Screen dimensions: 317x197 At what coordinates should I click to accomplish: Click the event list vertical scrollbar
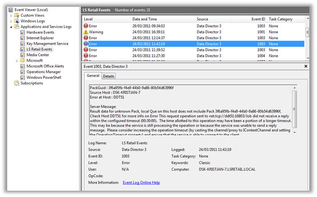308,41
